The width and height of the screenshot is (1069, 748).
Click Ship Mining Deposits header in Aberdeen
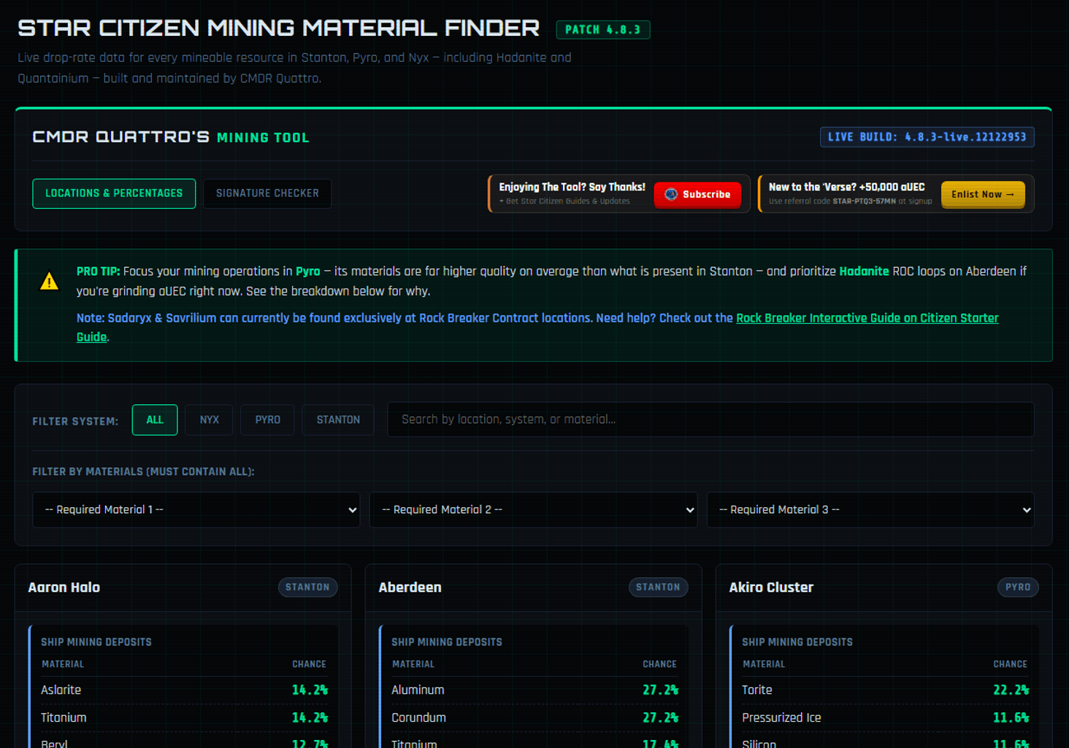tap(447, 642)
